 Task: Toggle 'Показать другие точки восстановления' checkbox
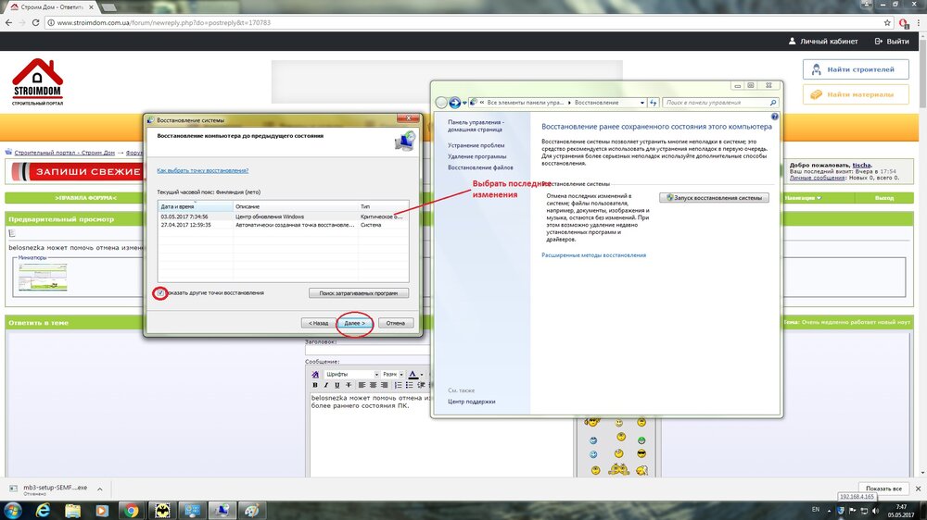[161, 292]
